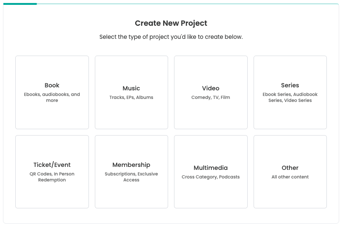Select the Book project type card

[52, 91]
